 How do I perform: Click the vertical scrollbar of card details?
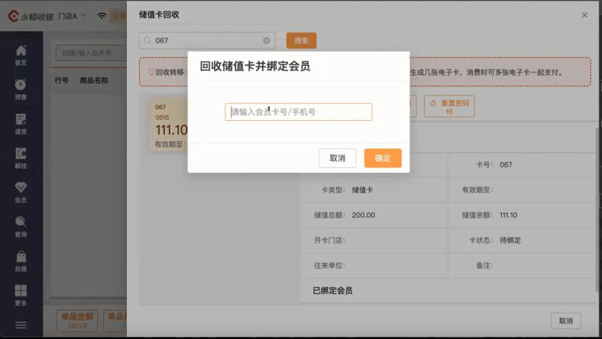coord(598,209)
